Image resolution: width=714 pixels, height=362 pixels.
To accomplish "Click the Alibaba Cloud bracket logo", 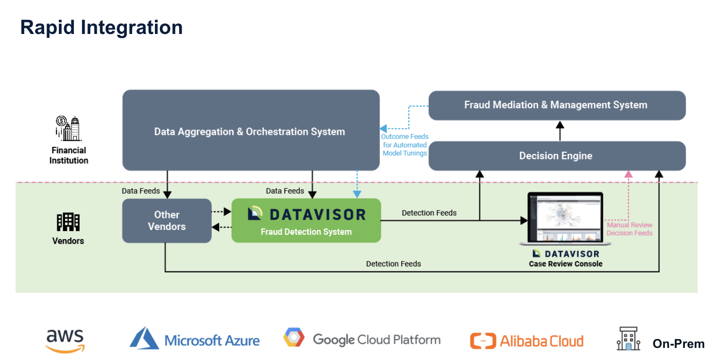I will tap(483, 341).
